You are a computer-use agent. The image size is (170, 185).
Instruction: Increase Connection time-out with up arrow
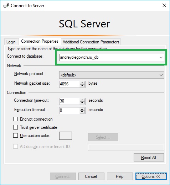click(x=82, y=100)
